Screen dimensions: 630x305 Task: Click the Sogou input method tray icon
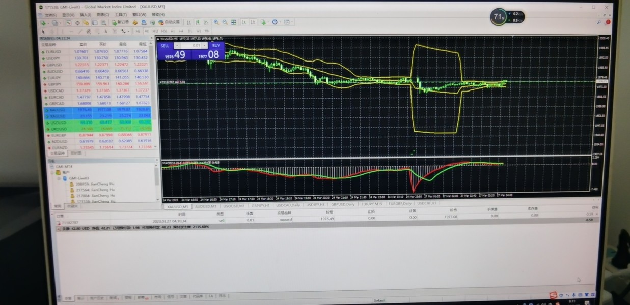pyautogui.click(x=554, y=295)
